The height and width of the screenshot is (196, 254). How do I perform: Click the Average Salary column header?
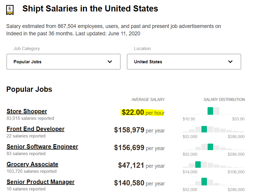[x=148, y=99]
